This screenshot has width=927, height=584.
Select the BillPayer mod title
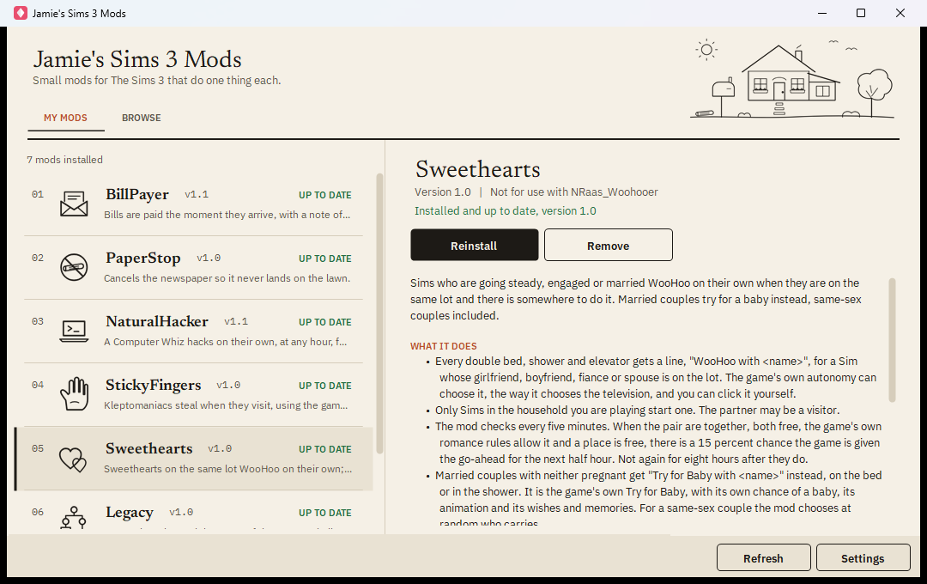click(137, 194)
